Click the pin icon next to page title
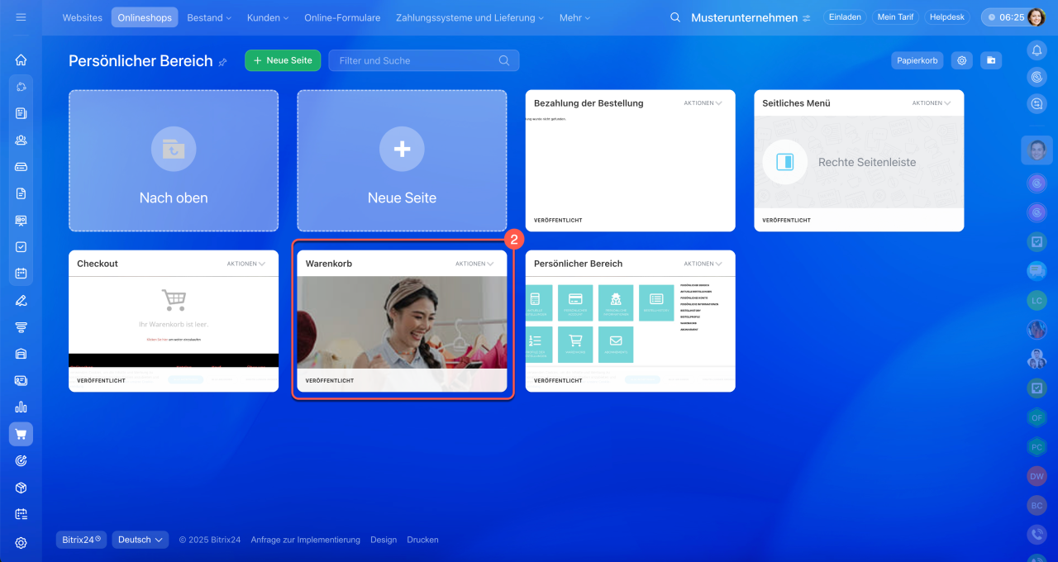 tap(222, 62)
